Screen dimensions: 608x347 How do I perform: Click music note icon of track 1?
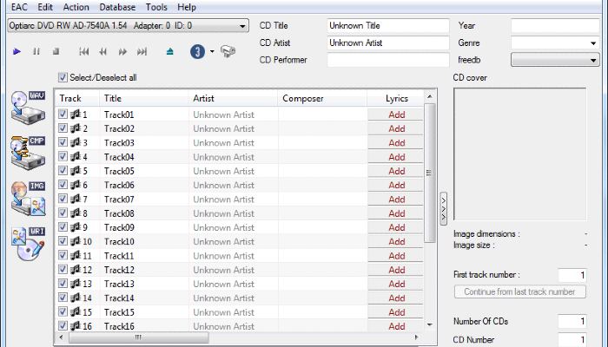[76, 115]
